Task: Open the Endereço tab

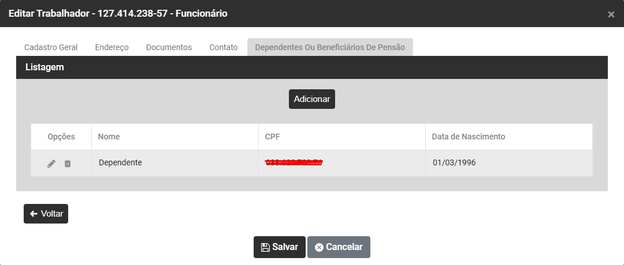Action: (112, 47)
